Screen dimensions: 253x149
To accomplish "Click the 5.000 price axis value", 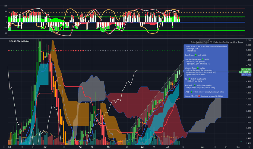I will pos(248,50).
